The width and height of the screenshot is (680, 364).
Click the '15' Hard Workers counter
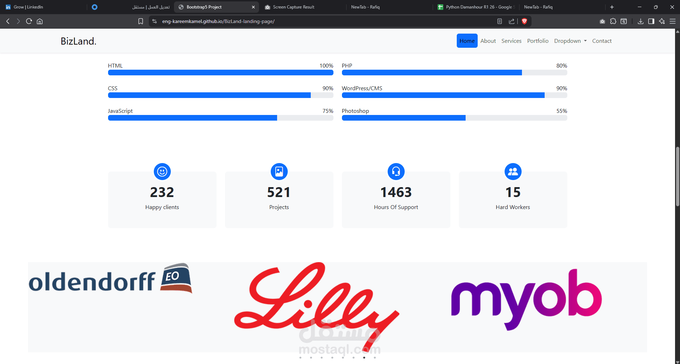[x=513, y=192]
